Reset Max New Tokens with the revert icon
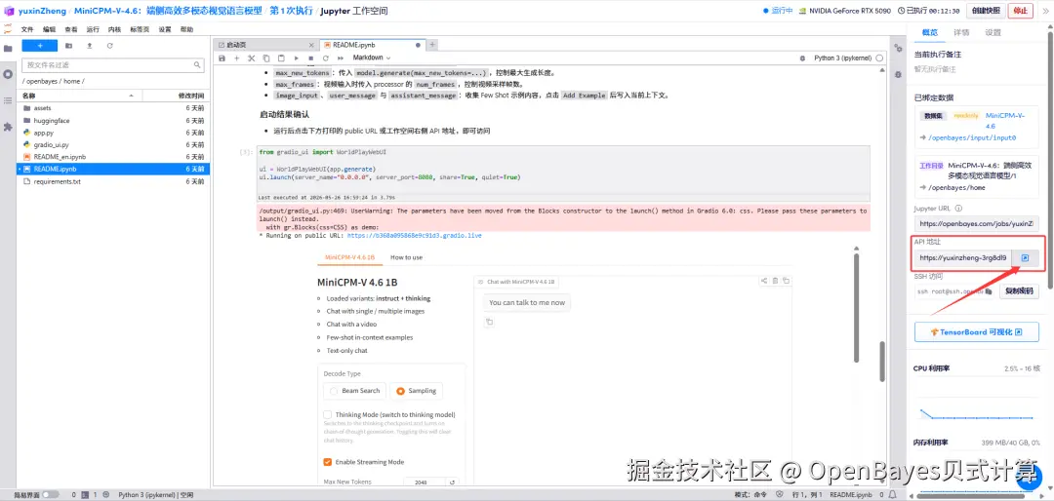Viewport: 1054px width, 501px height. 453,482
